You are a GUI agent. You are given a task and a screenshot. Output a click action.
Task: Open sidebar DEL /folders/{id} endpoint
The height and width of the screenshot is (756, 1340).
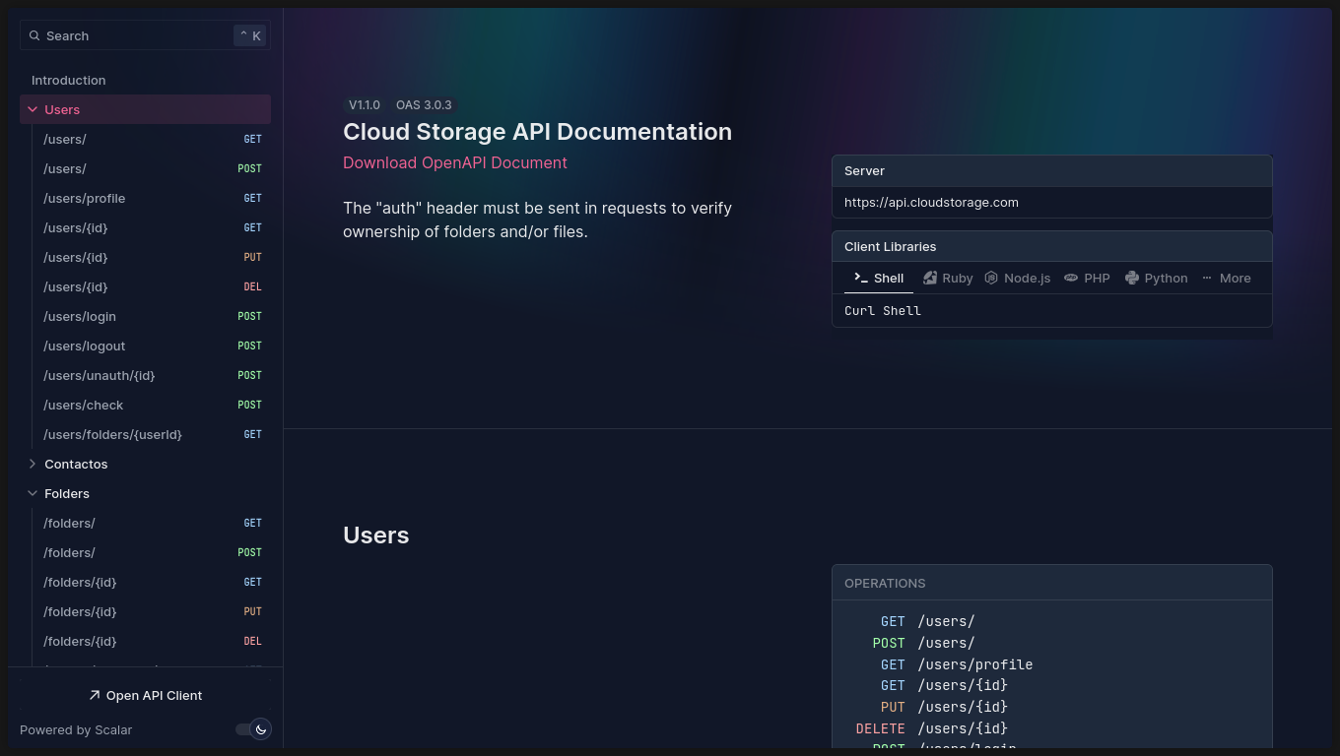coord(153,641)
